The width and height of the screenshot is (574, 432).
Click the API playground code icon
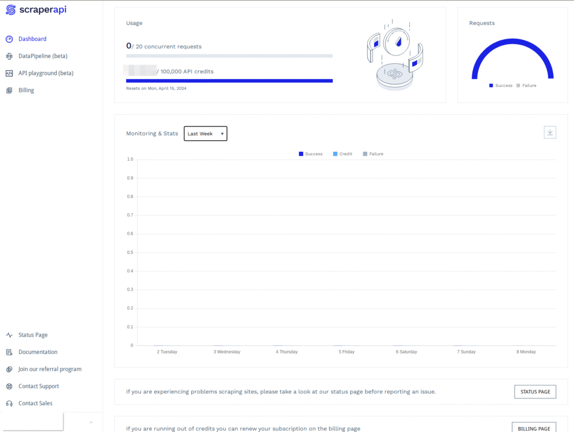(9, 73)
